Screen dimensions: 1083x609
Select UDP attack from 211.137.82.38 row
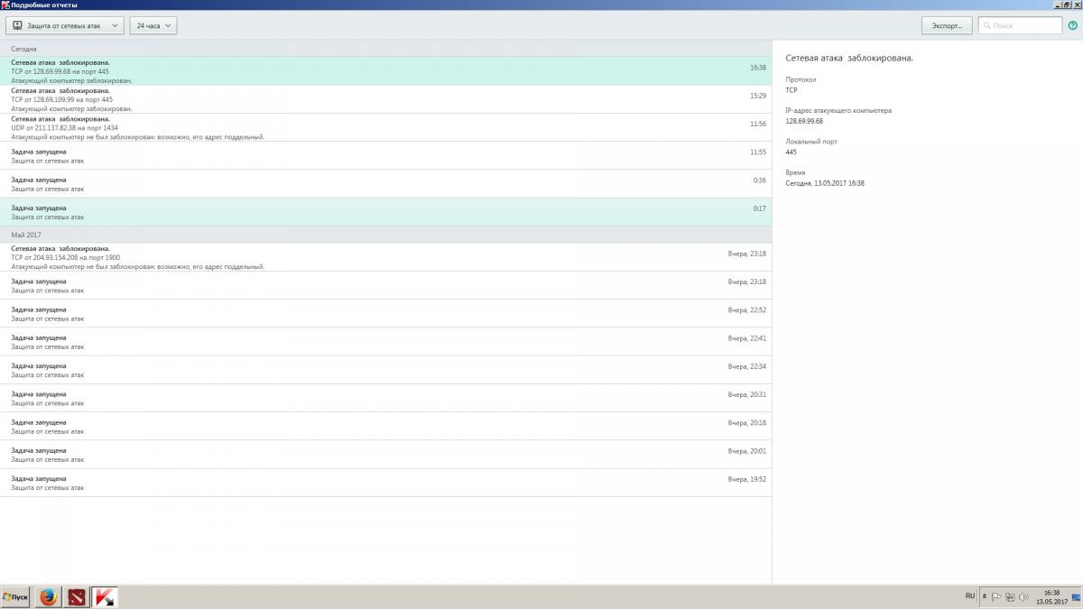[x=386, y=127]
